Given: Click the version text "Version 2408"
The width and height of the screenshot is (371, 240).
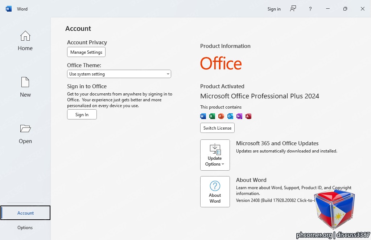Looking at the screenshot, I should click(x=248, y=200).
